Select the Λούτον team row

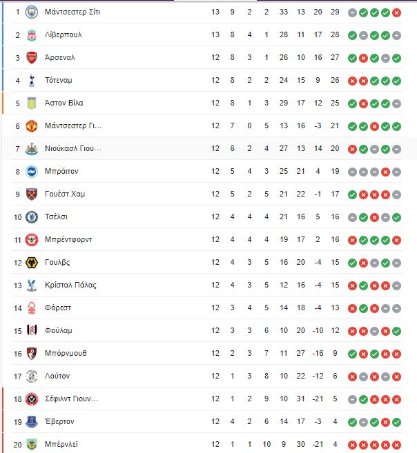click(202, 376)
